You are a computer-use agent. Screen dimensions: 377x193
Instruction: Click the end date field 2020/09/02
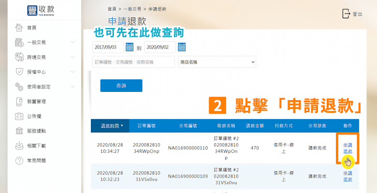pyautogui.click(x=160, y=47)
